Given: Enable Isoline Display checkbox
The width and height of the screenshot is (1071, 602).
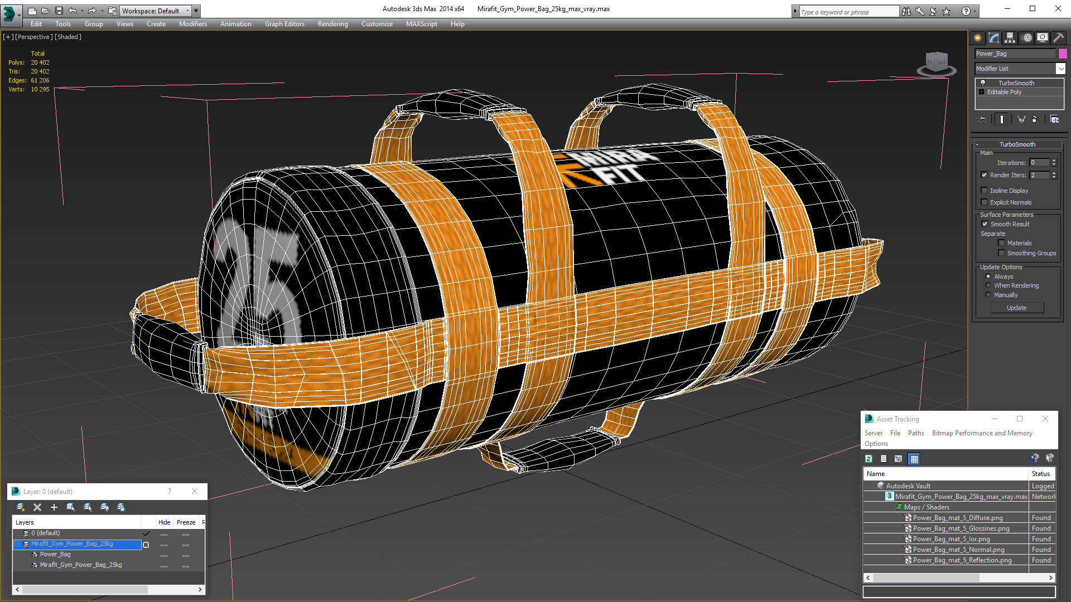Looking at the screenshot, I should point(985,191).
